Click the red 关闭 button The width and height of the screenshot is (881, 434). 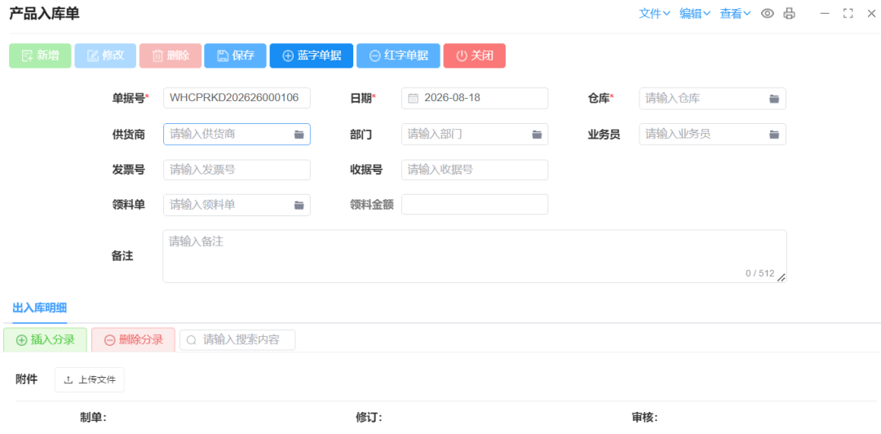coord(474,55)
